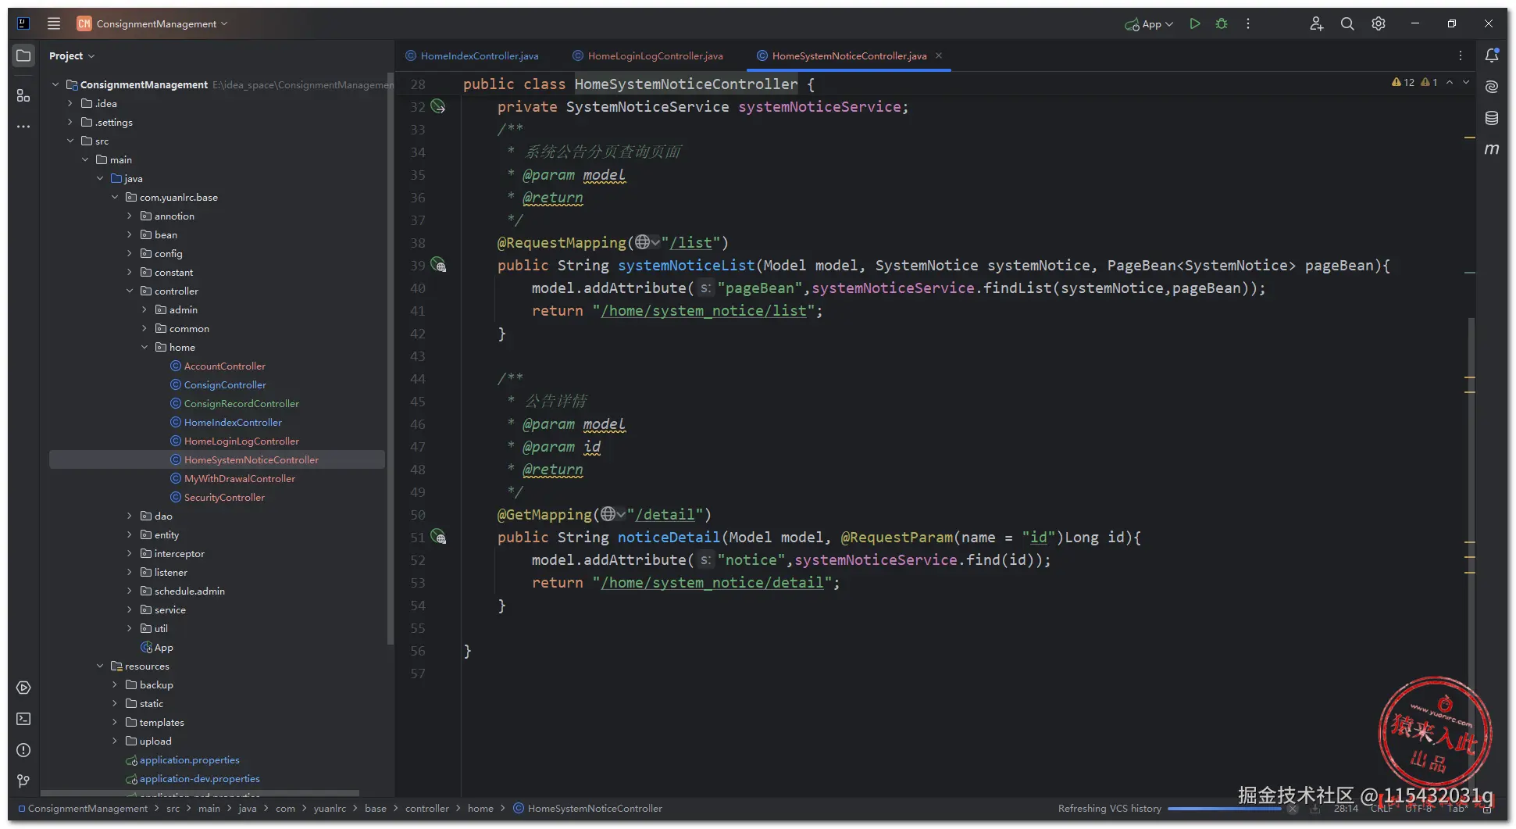Open the Project view selector dropdown
This screenshot has height=829, width=1516.
tap(71, 55)
